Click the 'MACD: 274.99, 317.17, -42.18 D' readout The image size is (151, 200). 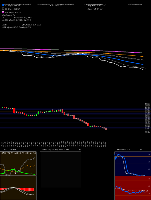[17, 20]
